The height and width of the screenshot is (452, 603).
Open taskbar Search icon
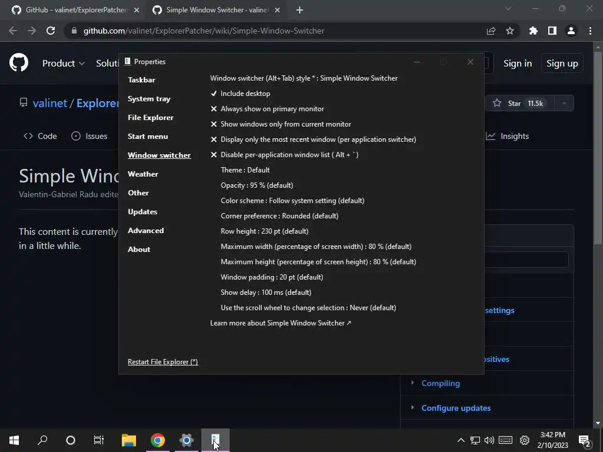click(x=42, y=440)
